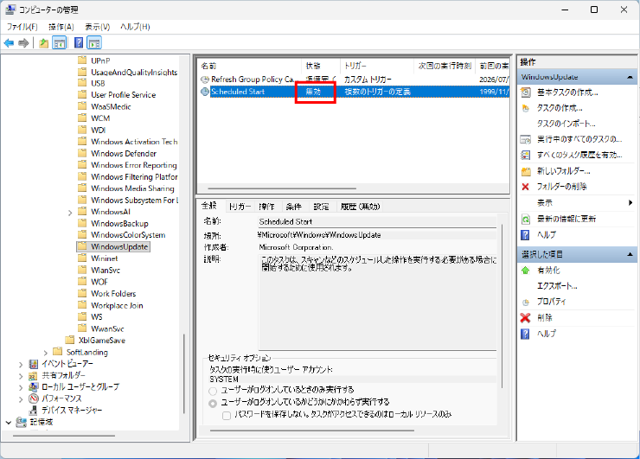Select ユーザーがログオンしているかどうかにかかわらず実行する radio
Screen dimensions: 640x459
213,403
